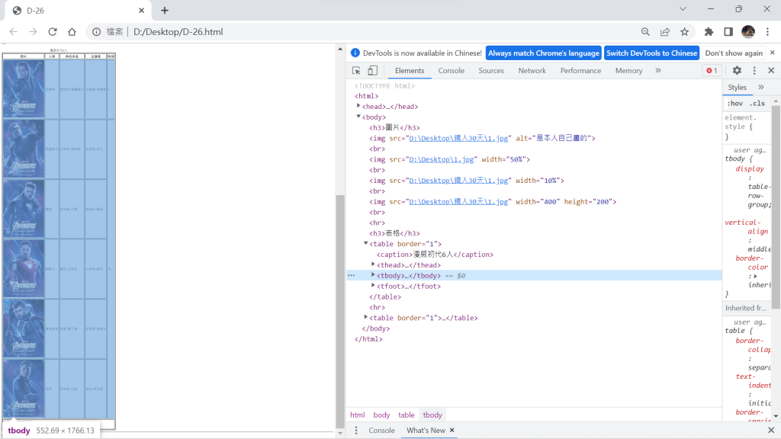Open the Sources tab

[x=491, y=71]
